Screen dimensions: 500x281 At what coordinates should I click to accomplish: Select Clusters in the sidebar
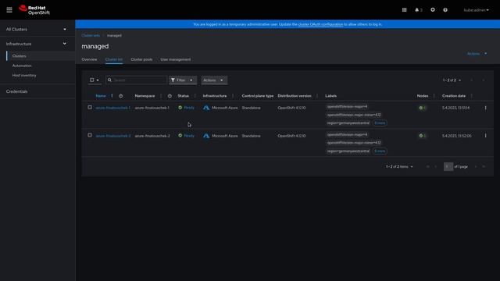(19, 56)
